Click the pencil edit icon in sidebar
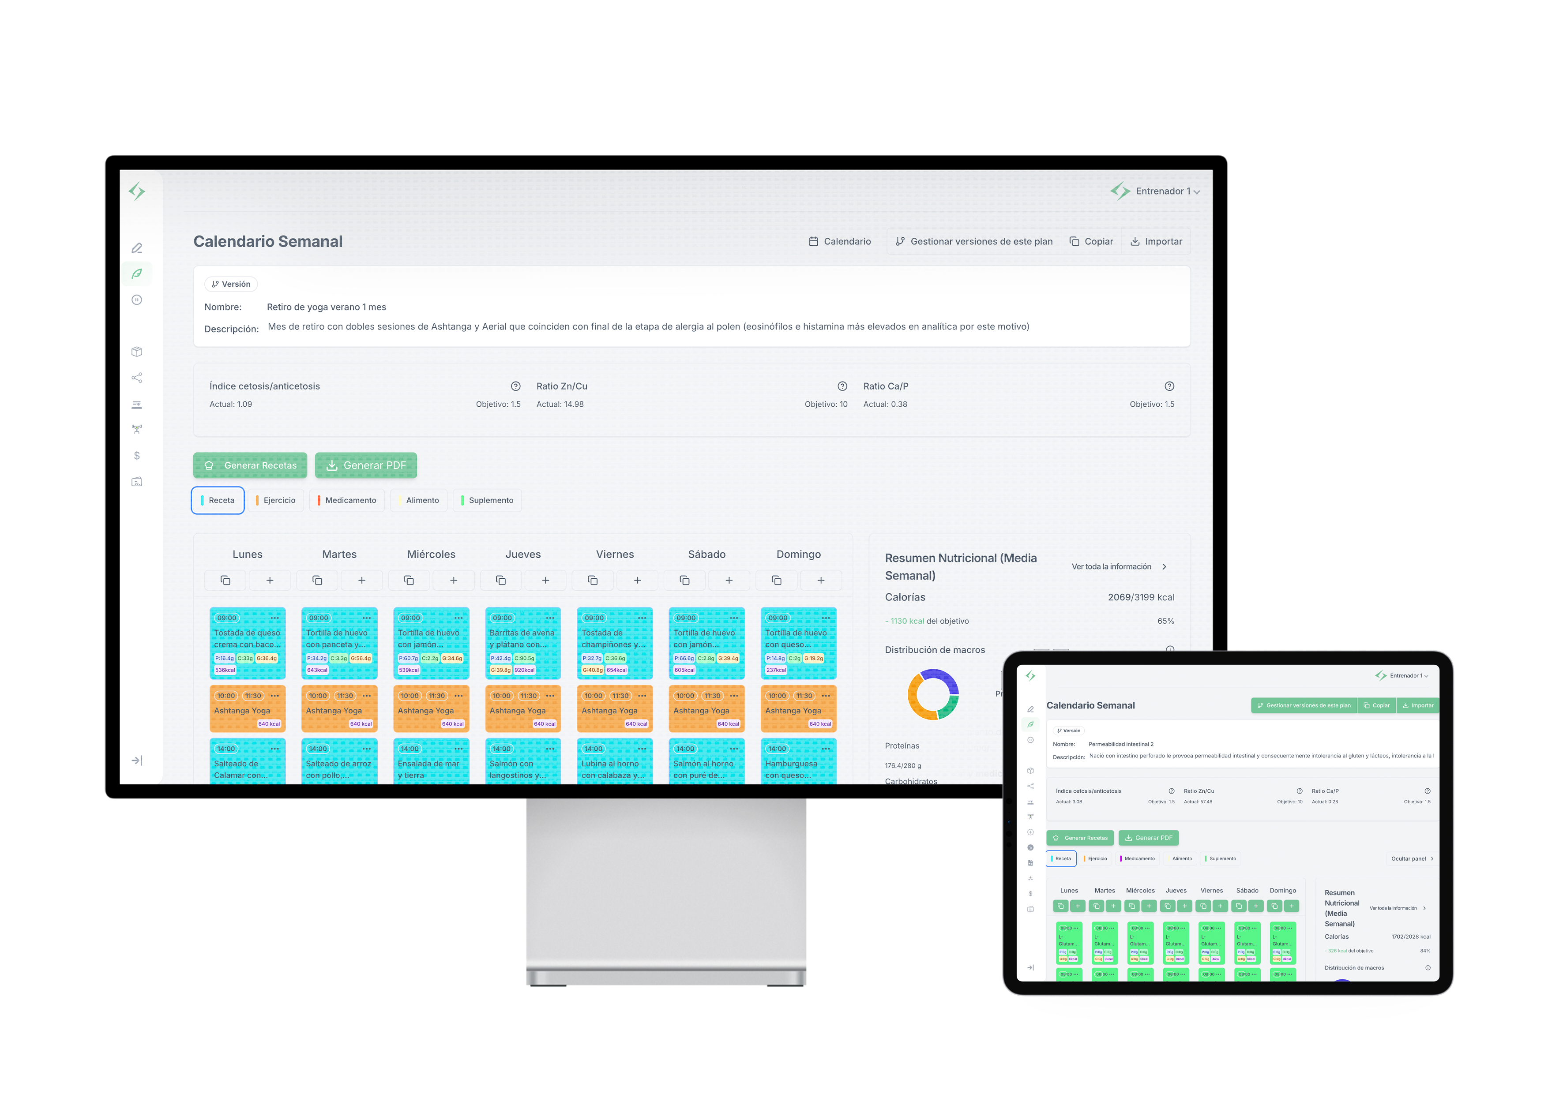 [x=137, y=248]
